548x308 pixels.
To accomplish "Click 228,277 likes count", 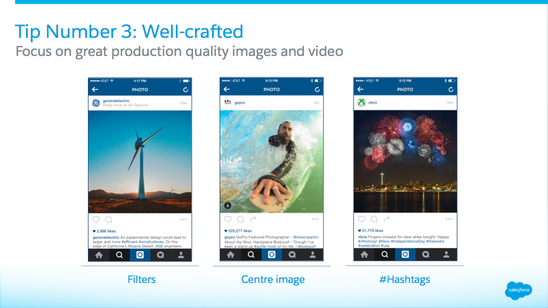I will (238, 231).
